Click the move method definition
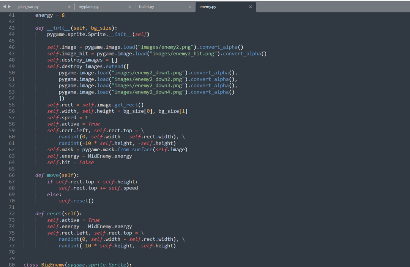 [53, 175]
